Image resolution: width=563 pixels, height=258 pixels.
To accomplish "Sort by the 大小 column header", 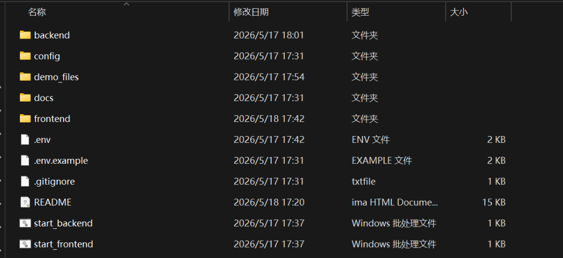I will click(459, 12).
